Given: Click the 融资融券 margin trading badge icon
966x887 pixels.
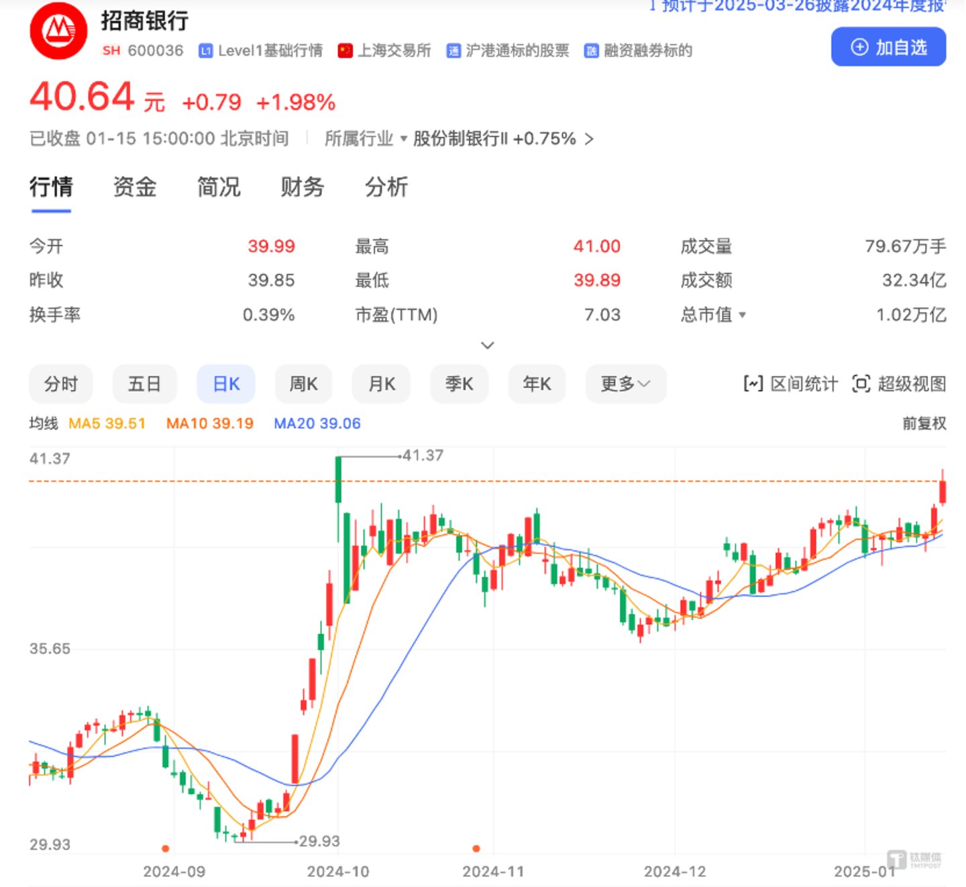Looking at the screenshot, I should (591, 51).
